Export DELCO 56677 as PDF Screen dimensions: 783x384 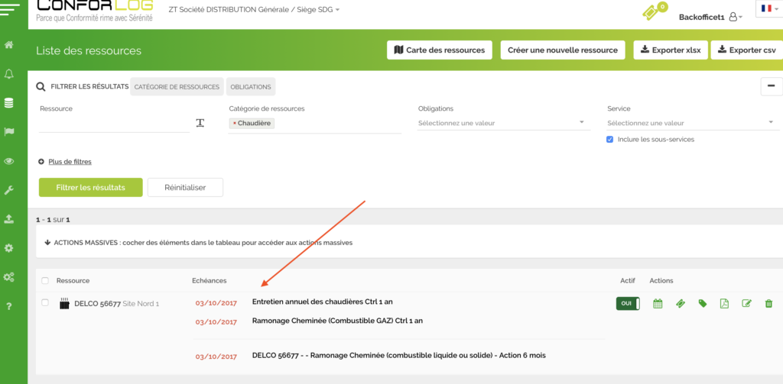[x=724, y=304]
